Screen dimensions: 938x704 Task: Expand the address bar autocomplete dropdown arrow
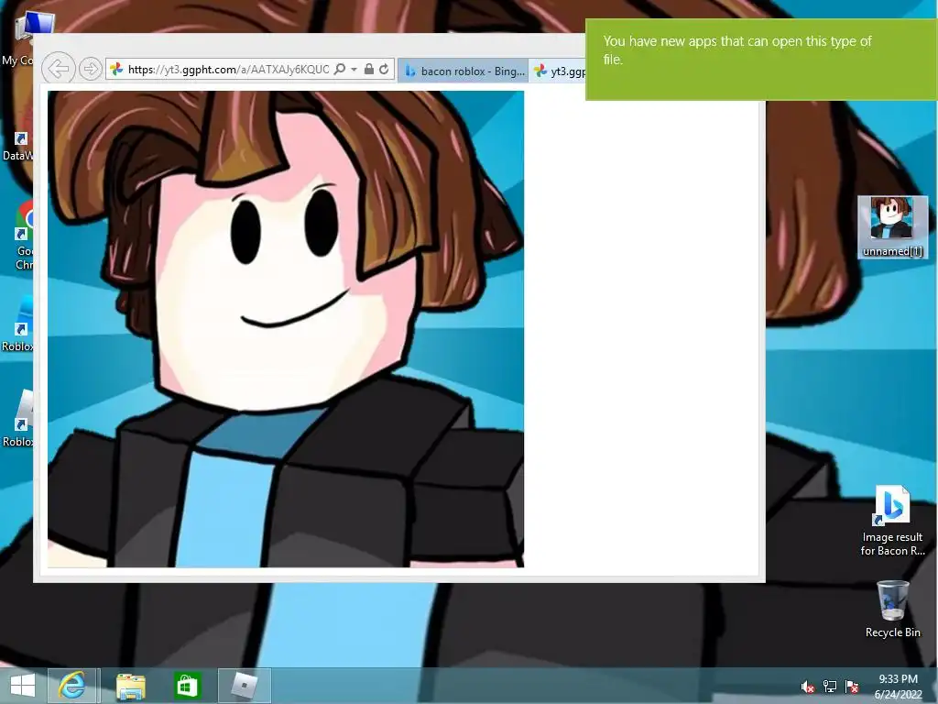tap(354, 70)
